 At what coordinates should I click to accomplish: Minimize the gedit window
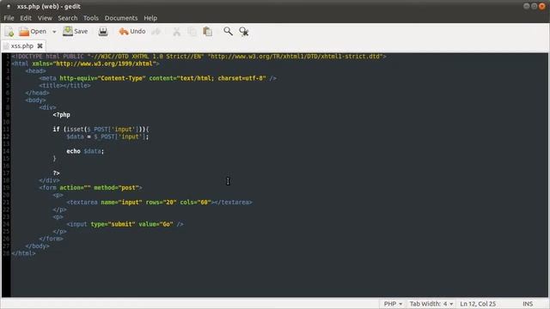(527, 6)
